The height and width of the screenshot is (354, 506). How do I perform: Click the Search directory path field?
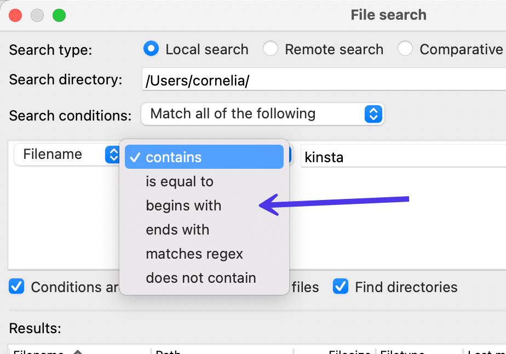pos(323,81)
